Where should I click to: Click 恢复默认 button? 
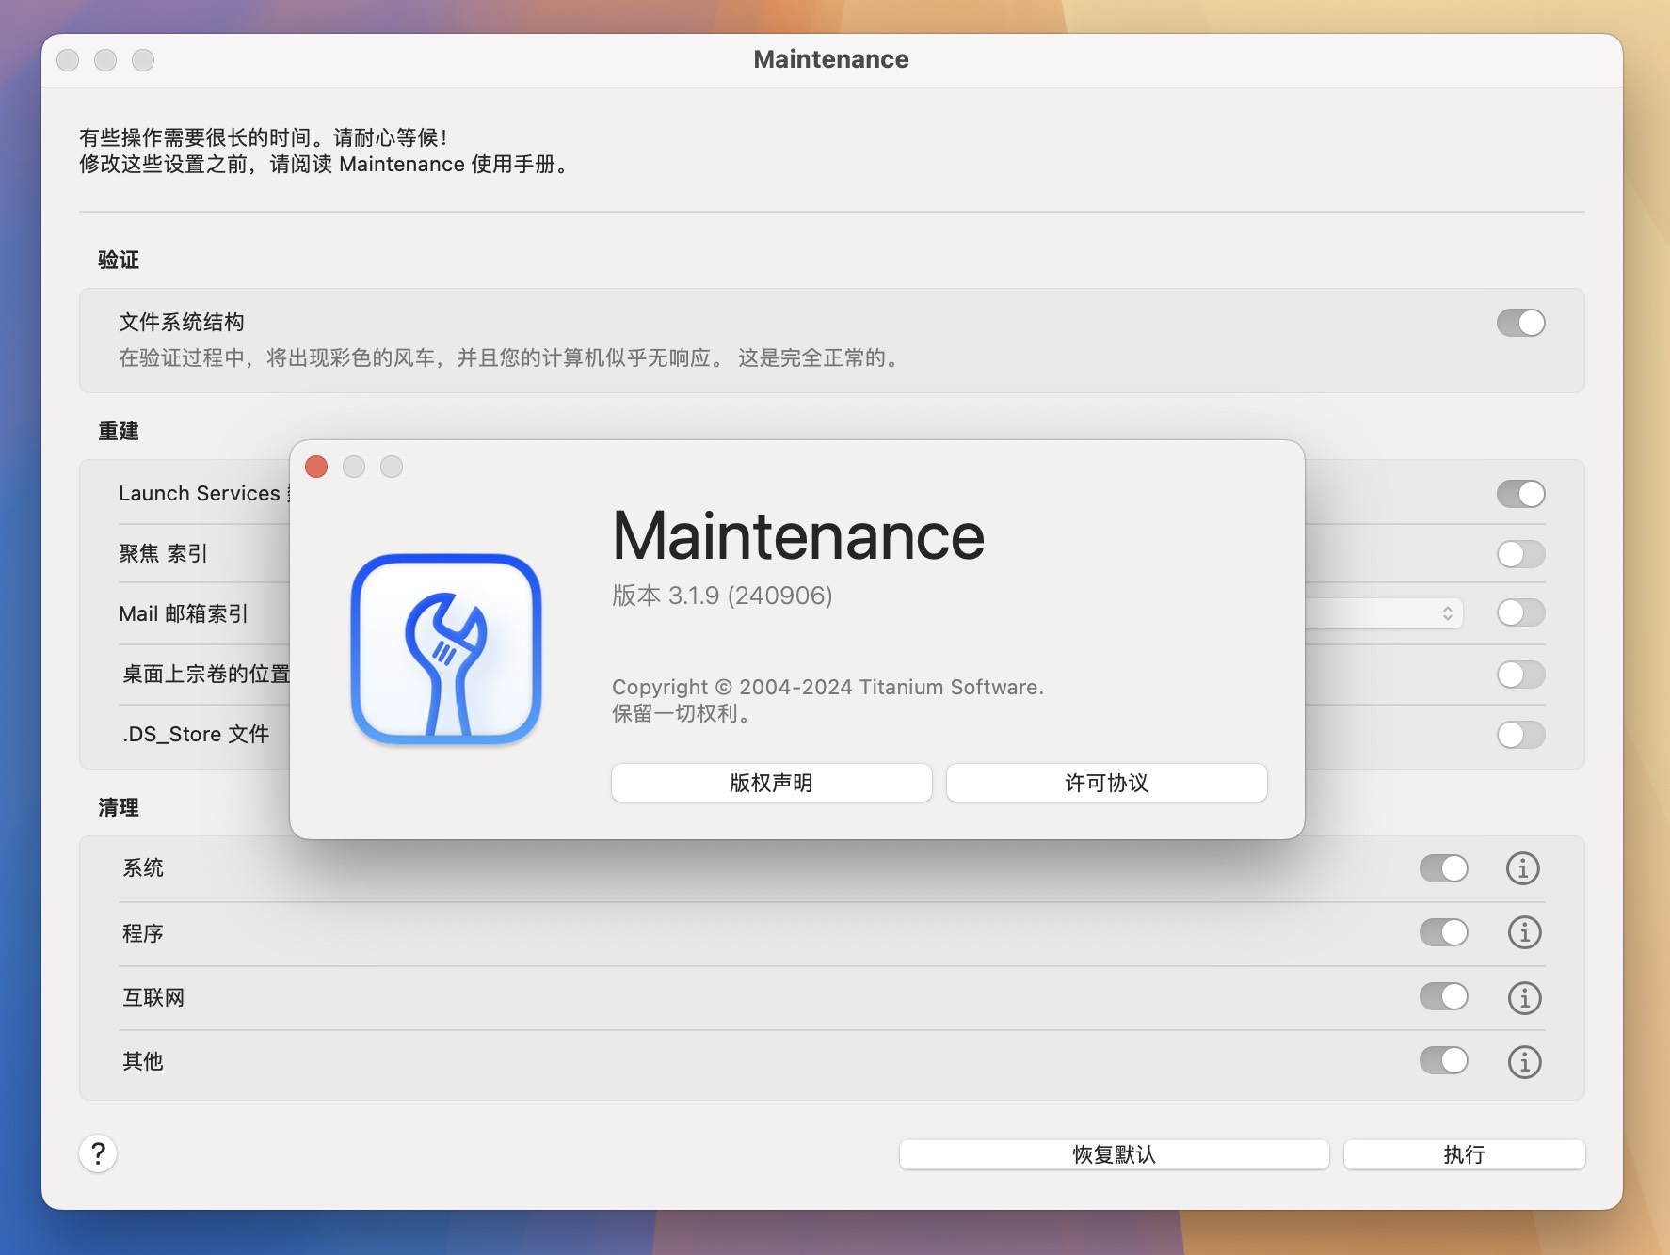pyautogui.click(x=1115, y=1154)
